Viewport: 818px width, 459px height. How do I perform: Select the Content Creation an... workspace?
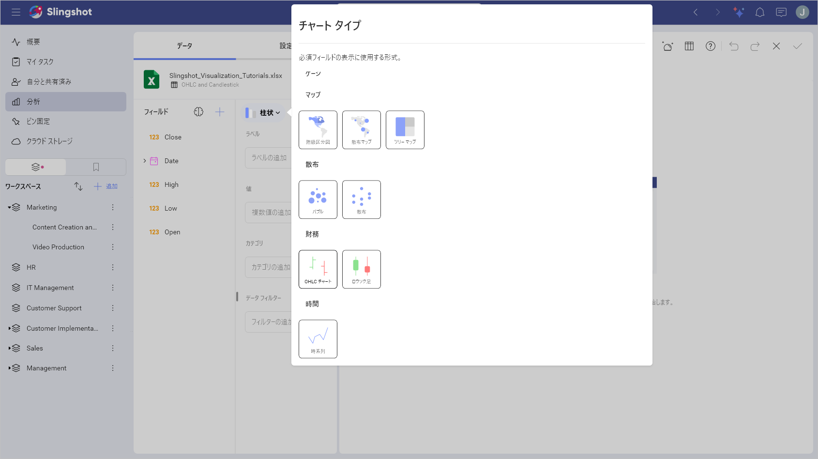[64, 227]
